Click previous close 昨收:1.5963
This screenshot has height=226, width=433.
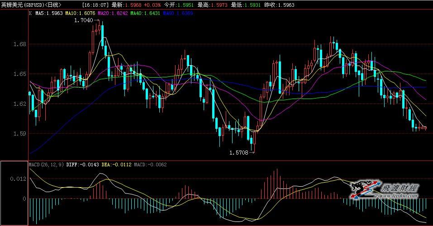[x=279, y=5]
